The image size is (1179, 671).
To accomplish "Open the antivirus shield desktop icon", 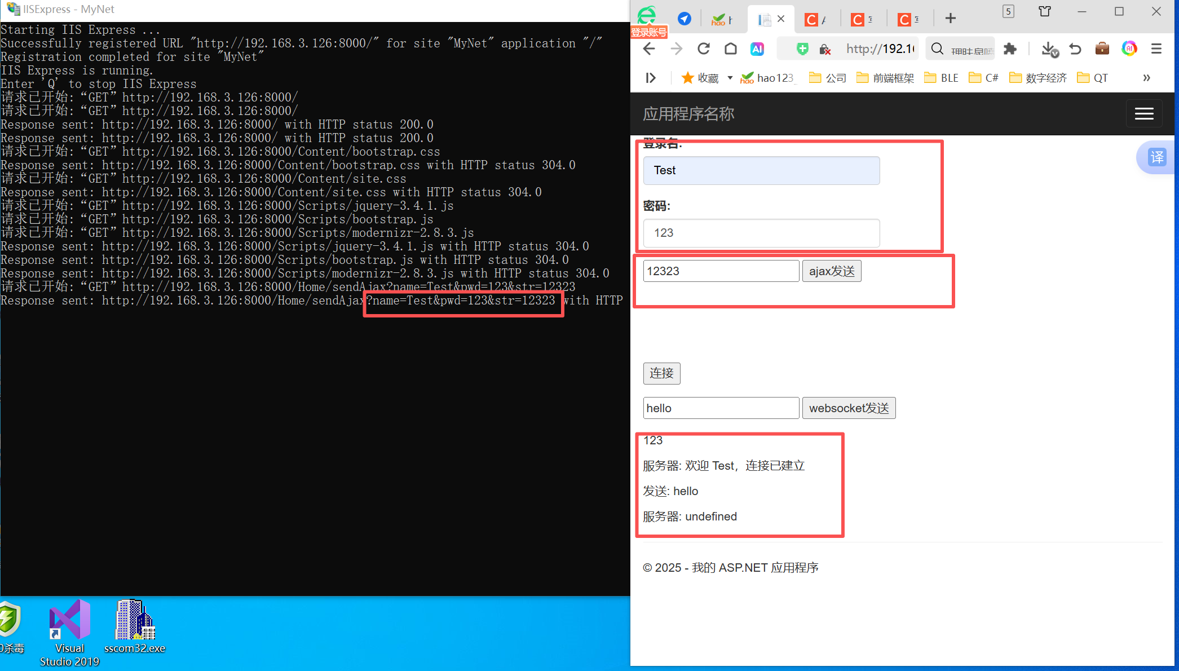I will click(11, 627).
